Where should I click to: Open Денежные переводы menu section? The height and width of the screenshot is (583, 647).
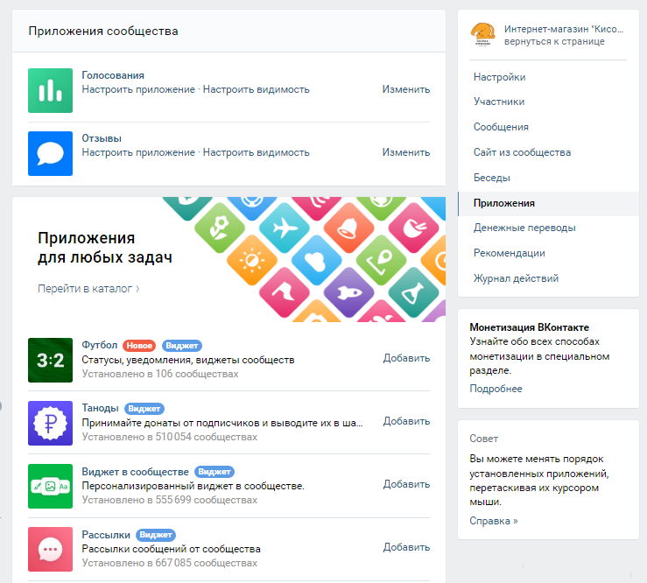pyautogui.click(x=524, y=228)
